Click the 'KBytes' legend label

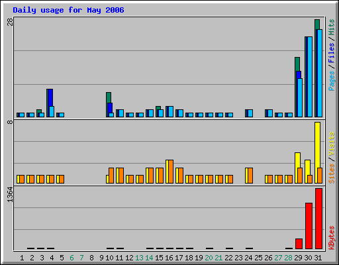click(x=332, y=238)
